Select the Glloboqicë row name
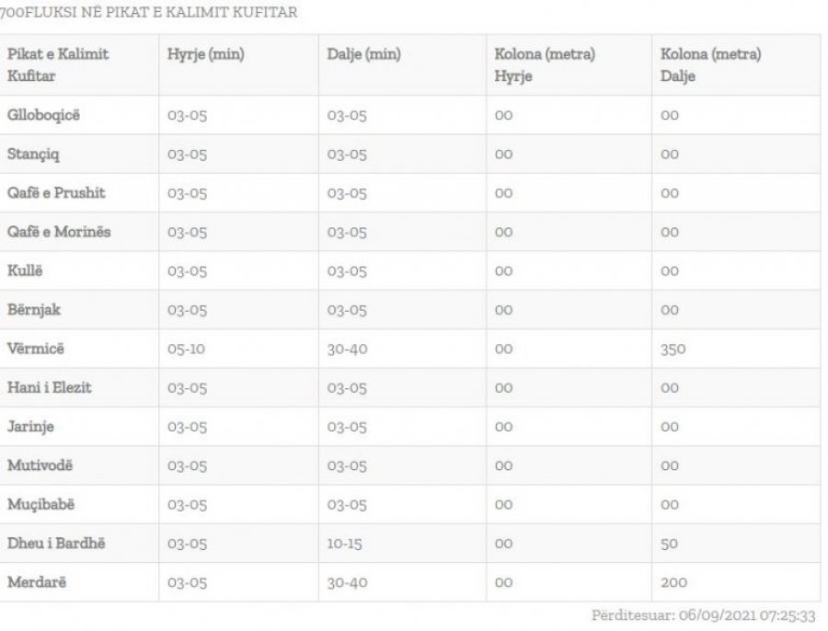This screenshot has height=631, width=828. point(43,115)
